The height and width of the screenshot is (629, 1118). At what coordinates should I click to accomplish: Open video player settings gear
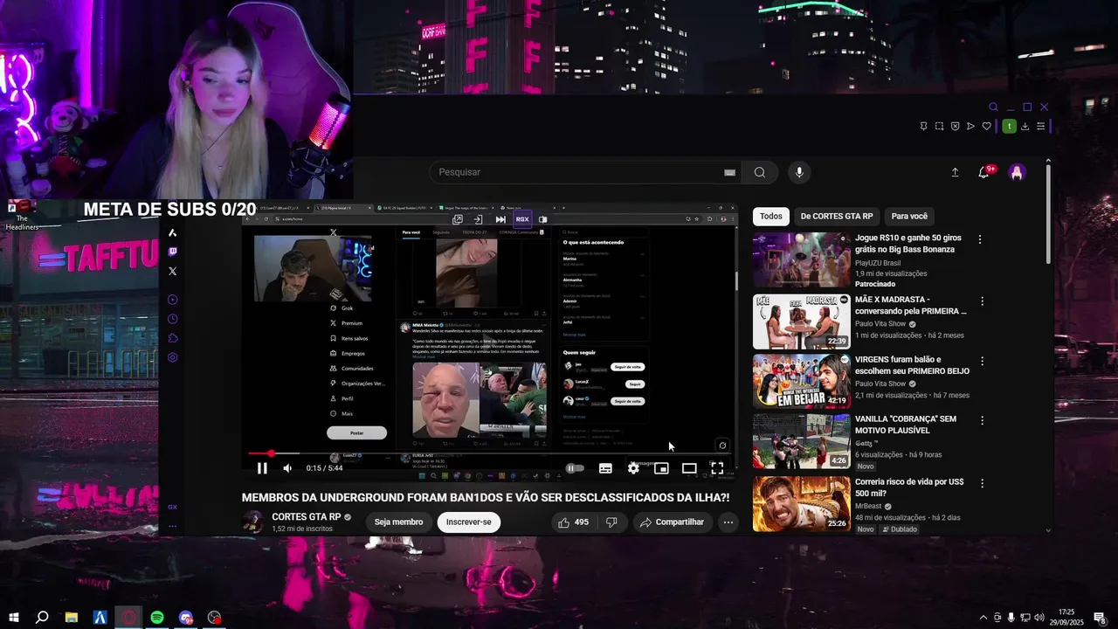[x=633, y=468]
